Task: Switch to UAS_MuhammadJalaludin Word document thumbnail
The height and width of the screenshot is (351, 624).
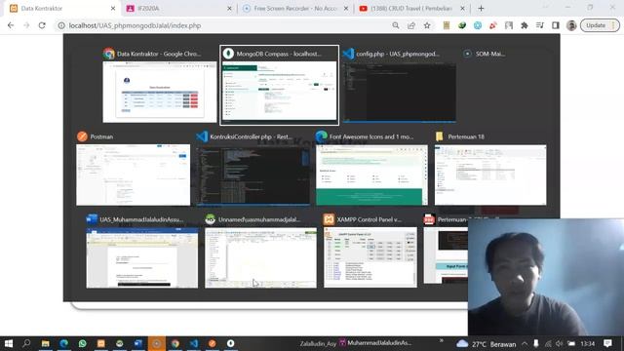Action: click(x=142, y=257)
